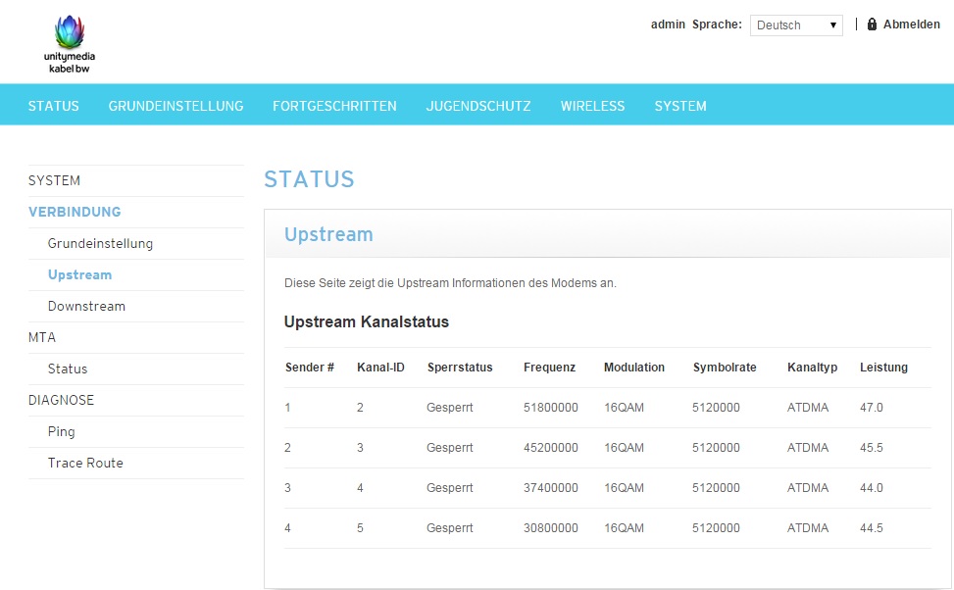The width and height of the screenshot is (954, 590).
Task: Click ATDMA in the 37400000 row
Action: pyautogui.click(x=807, y=488)
